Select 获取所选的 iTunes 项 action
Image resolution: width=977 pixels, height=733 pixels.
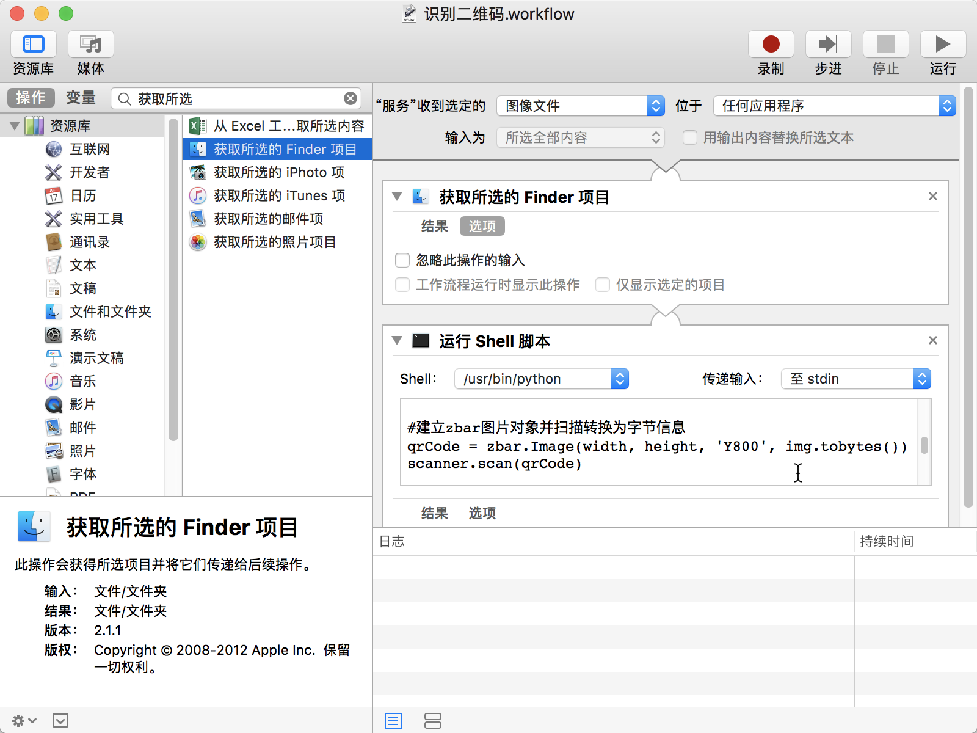click(x=278, y=195)
